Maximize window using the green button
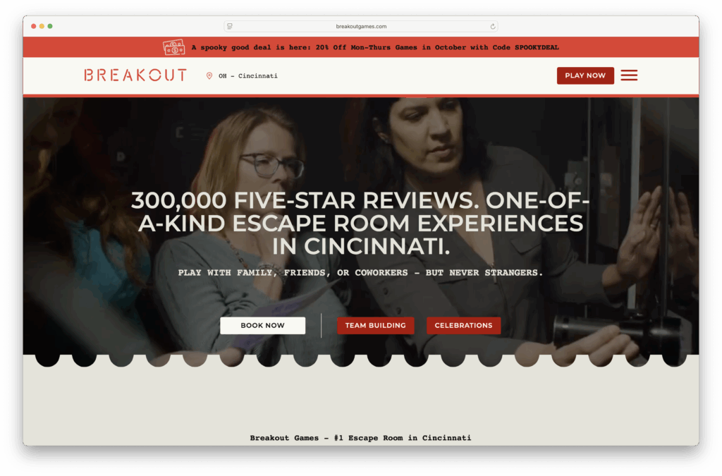Viewport: 722px width, 476px height. pyautogui.click(x=50, y=26)
